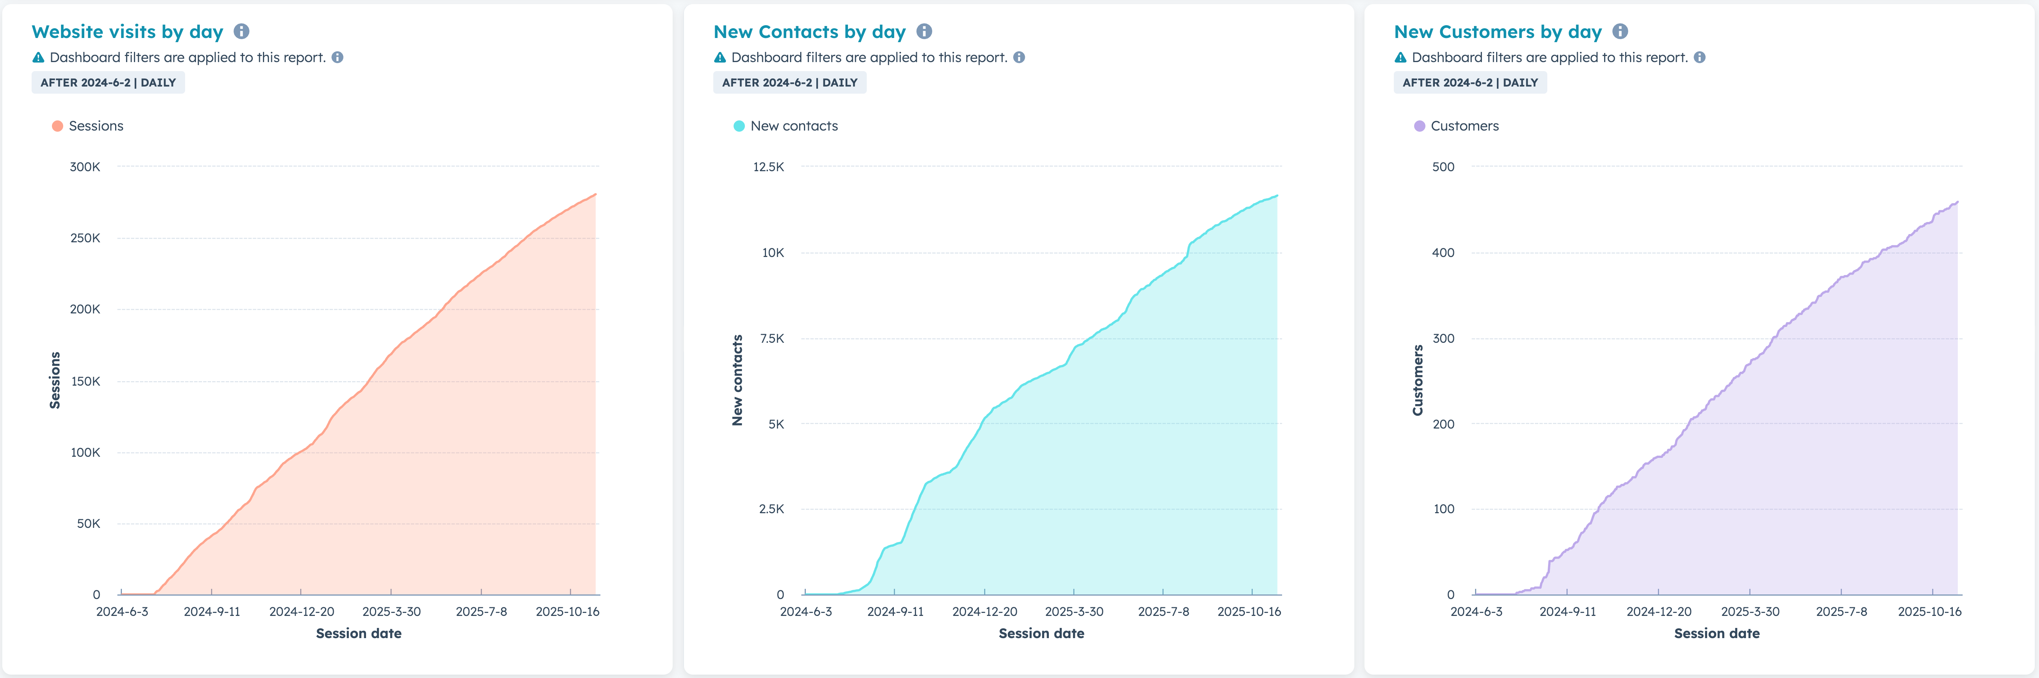Image resolution: width=2039 pixels, height=678 pixels.
Task: Click filter info icon in New Contacts report
Action: (1019, 58)
